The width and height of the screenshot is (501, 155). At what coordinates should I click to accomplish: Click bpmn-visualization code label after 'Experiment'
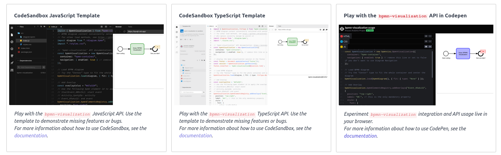[x=393, y=114]
